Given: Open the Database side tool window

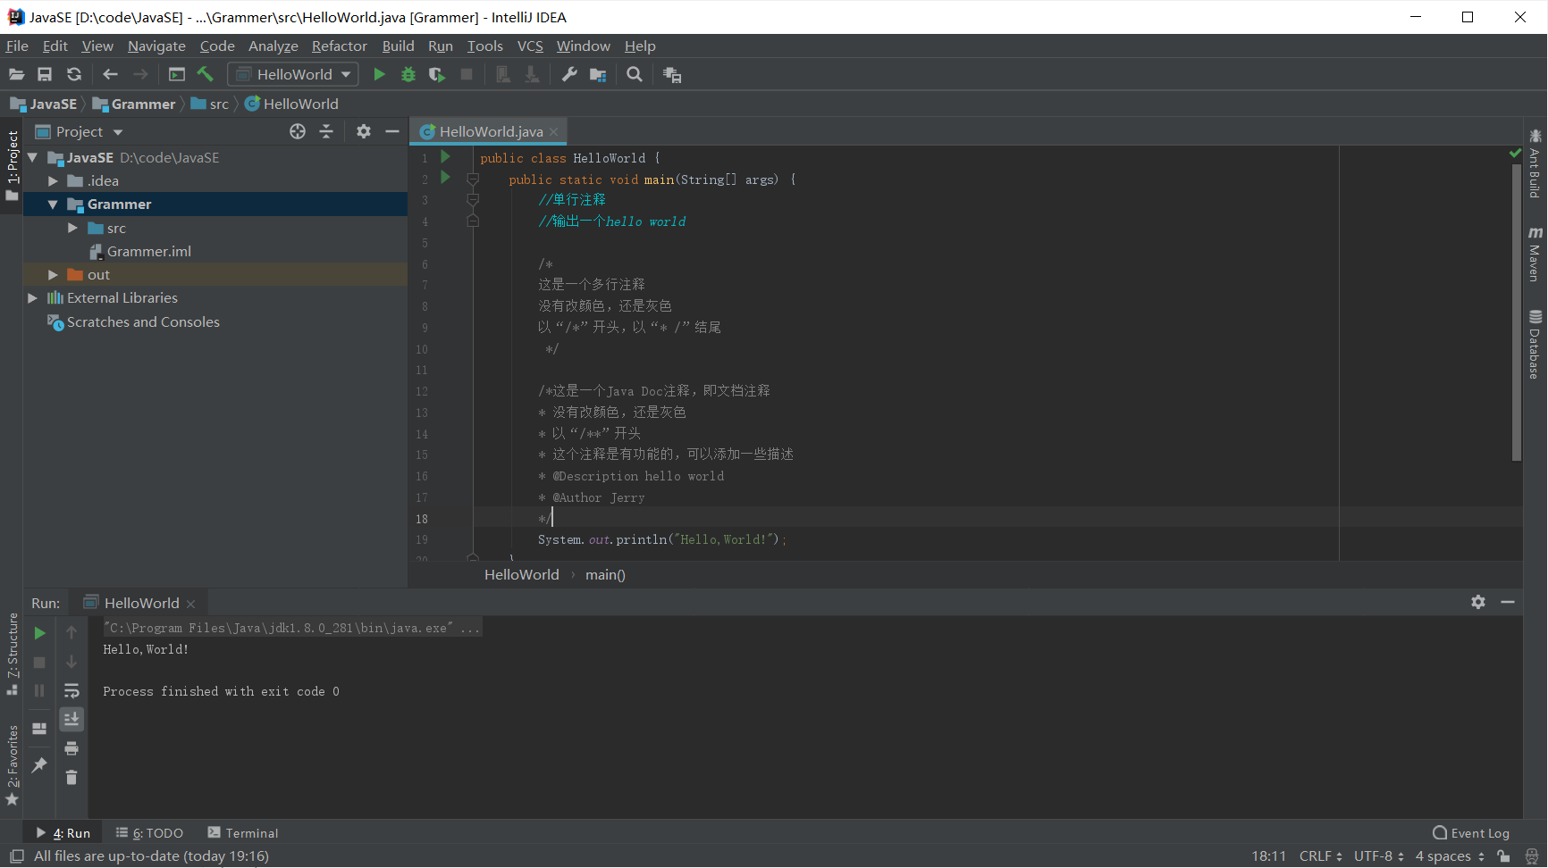Looking at the screenshot, I should click(x=1535, y=344).
